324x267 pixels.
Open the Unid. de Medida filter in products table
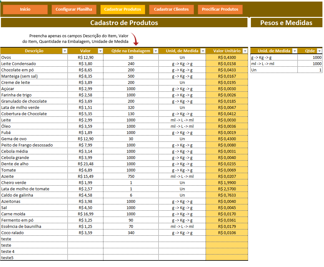click(203, 51)
